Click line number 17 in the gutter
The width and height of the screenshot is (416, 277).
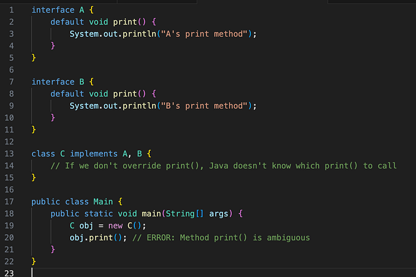pos(9,202)
